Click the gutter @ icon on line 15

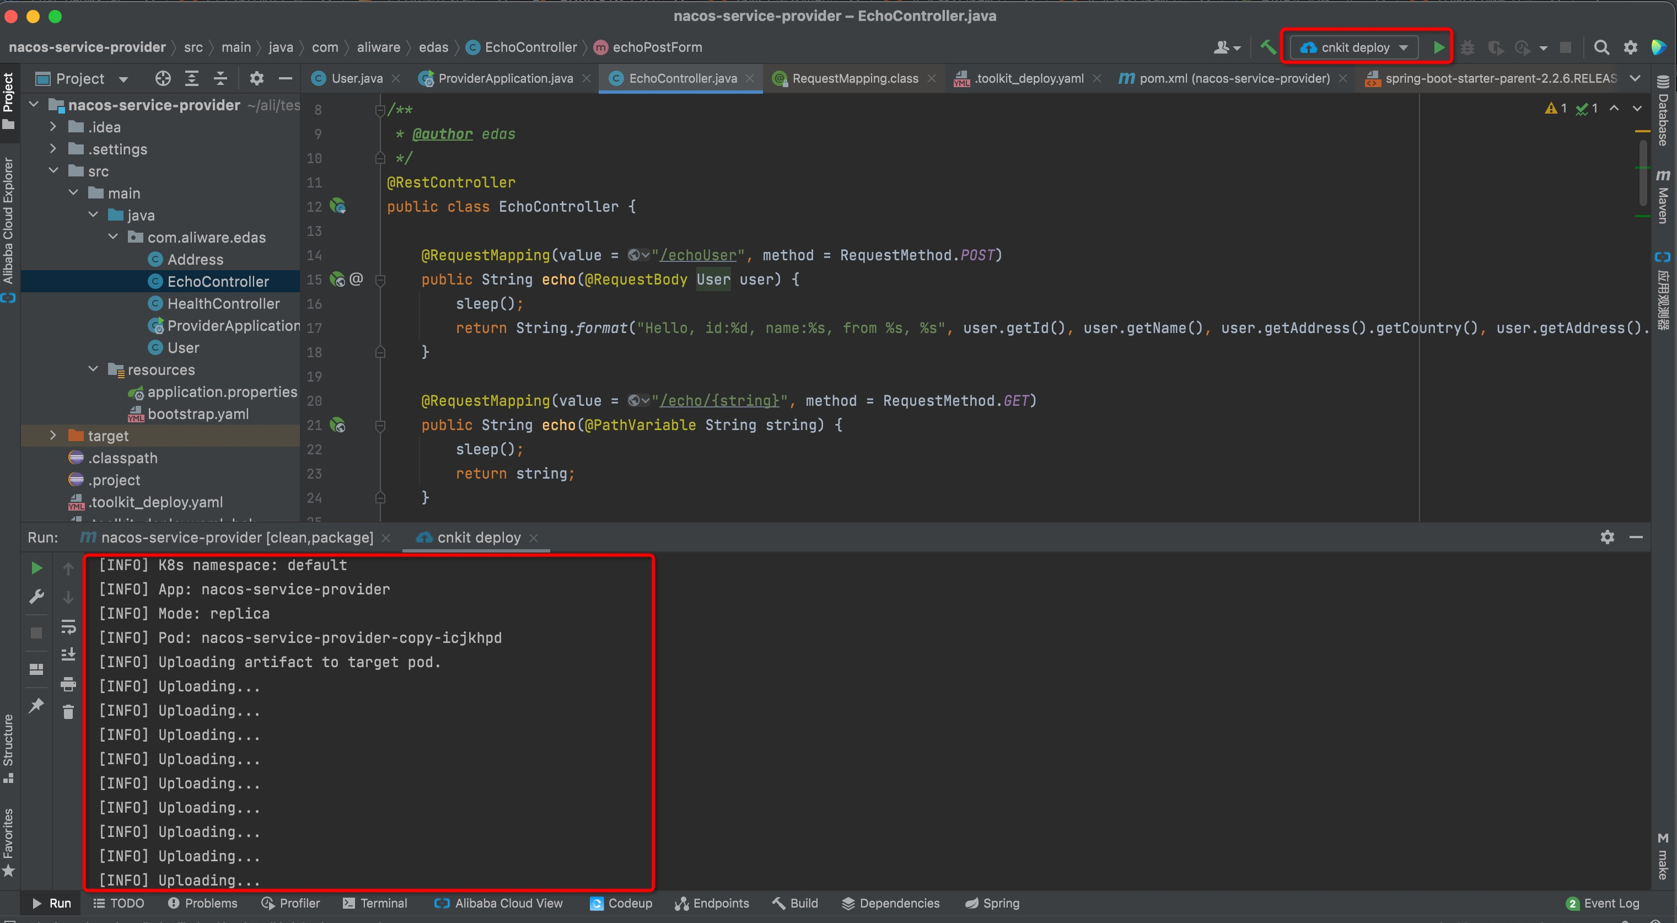[356, 279]
